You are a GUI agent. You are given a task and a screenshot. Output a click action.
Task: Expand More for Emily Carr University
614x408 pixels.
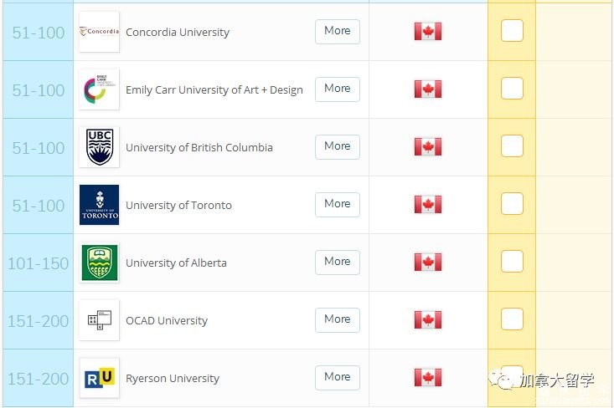click(x=338, y=89)
